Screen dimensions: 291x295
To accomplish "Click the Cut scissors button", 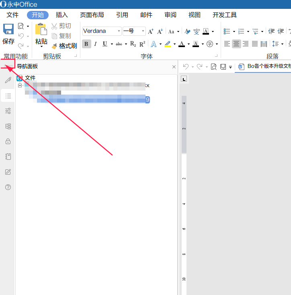I will (x=61, y=26).
